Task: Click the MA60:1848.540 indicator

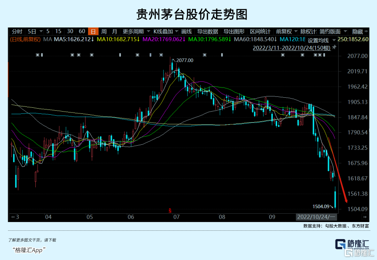Action: pos(255,39)
